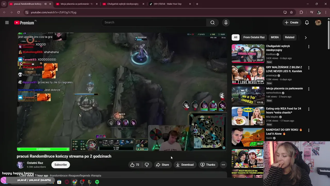330x186 pixels.
Task: Open options for Eating only IKEA video
Action: [x=309, y=109]
